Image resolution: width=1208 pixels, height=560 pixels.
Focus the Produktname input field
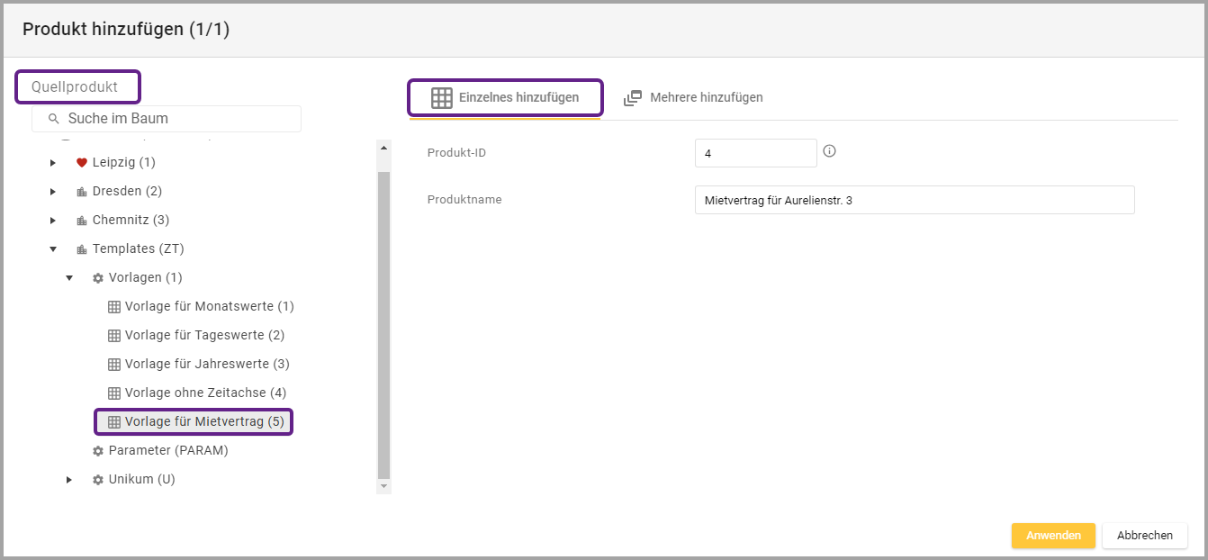coord(914,200)
